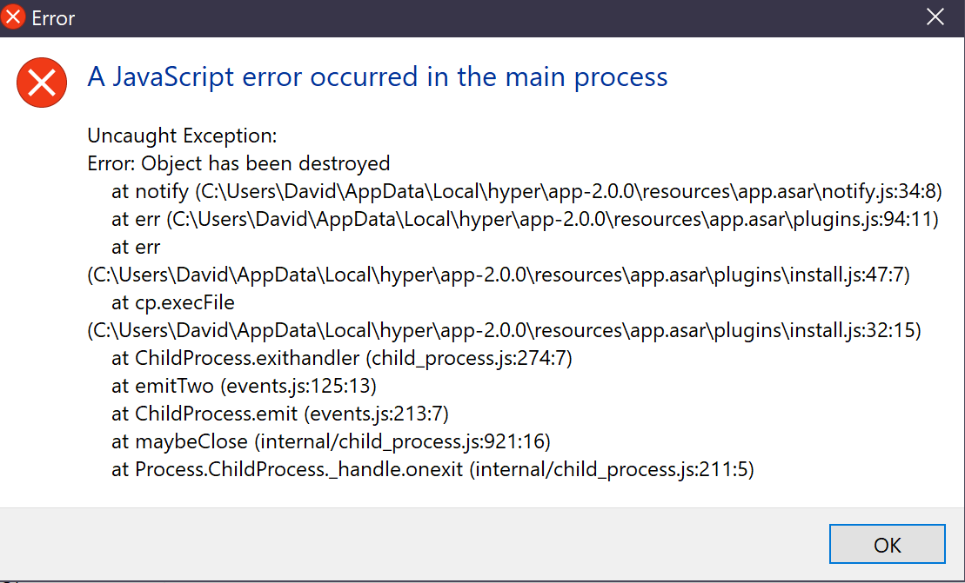Click the Object has been destroyed message
Screen dimensions: 965x583
tap(238, 162)
